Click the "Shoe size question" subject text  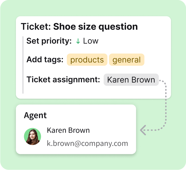tap(95, 27)
